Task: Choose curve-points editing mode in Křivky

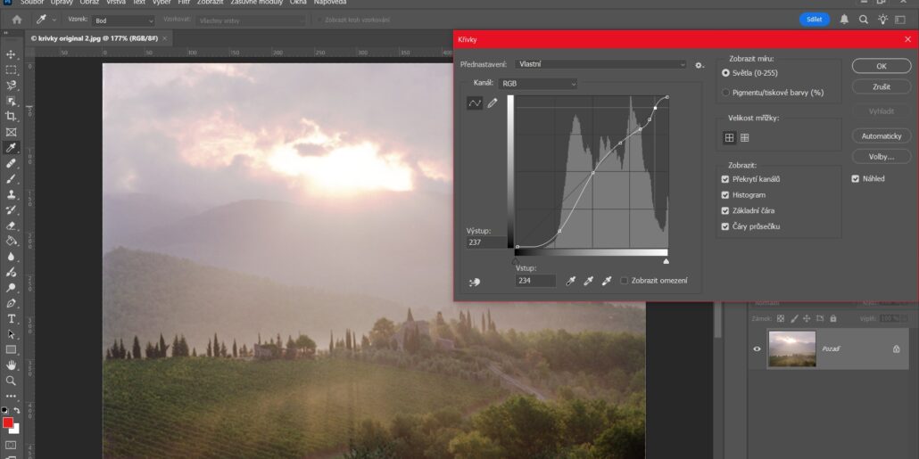Action: coord(474,103)
